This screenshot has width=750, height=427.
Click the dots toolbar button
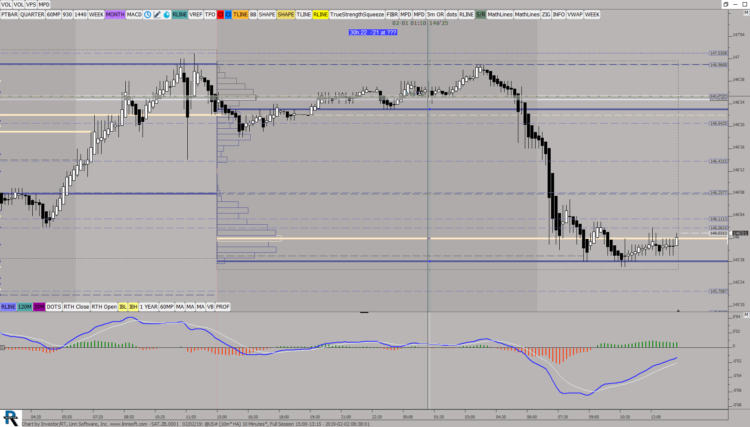[452, 15]
